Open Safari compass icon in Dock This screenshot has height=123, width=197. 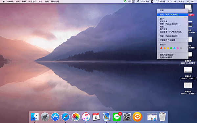65,117
